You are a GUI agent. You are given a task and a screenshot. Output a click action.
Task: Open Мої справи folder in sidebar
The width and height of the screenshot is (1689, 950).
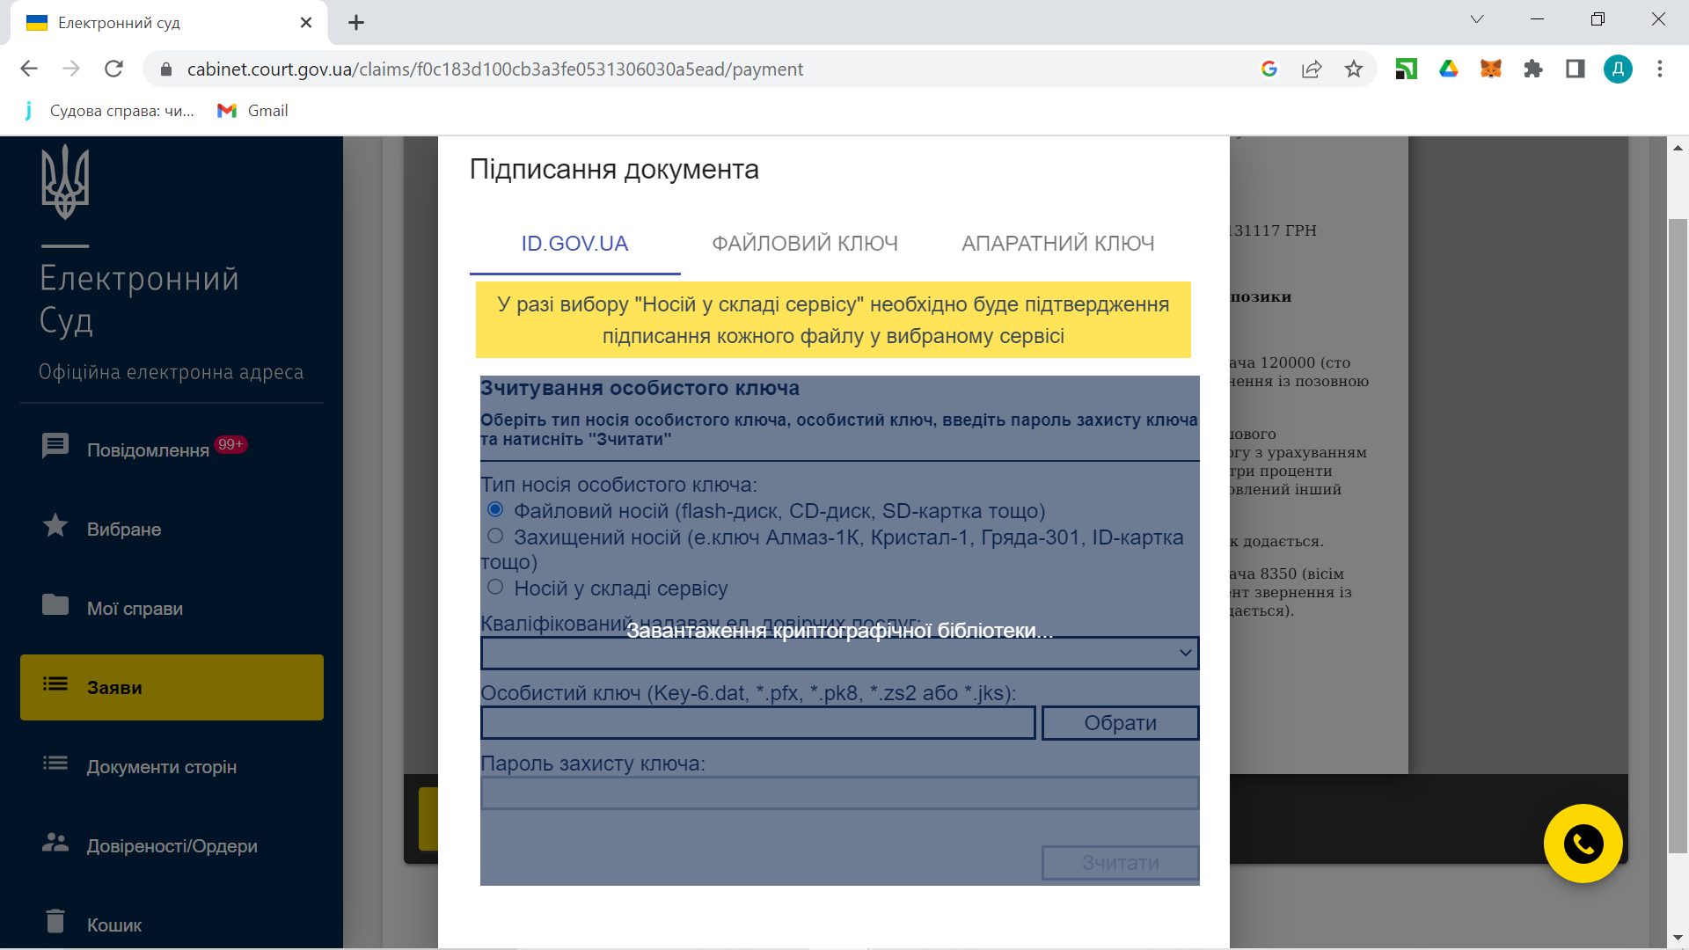(55, 605)
